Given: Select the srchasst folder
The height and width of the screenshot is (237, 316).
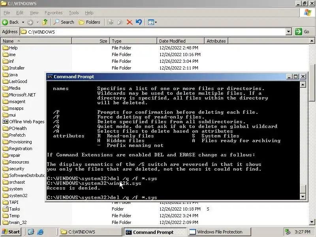Looking at the screenshot, I should tap(14, 182).
